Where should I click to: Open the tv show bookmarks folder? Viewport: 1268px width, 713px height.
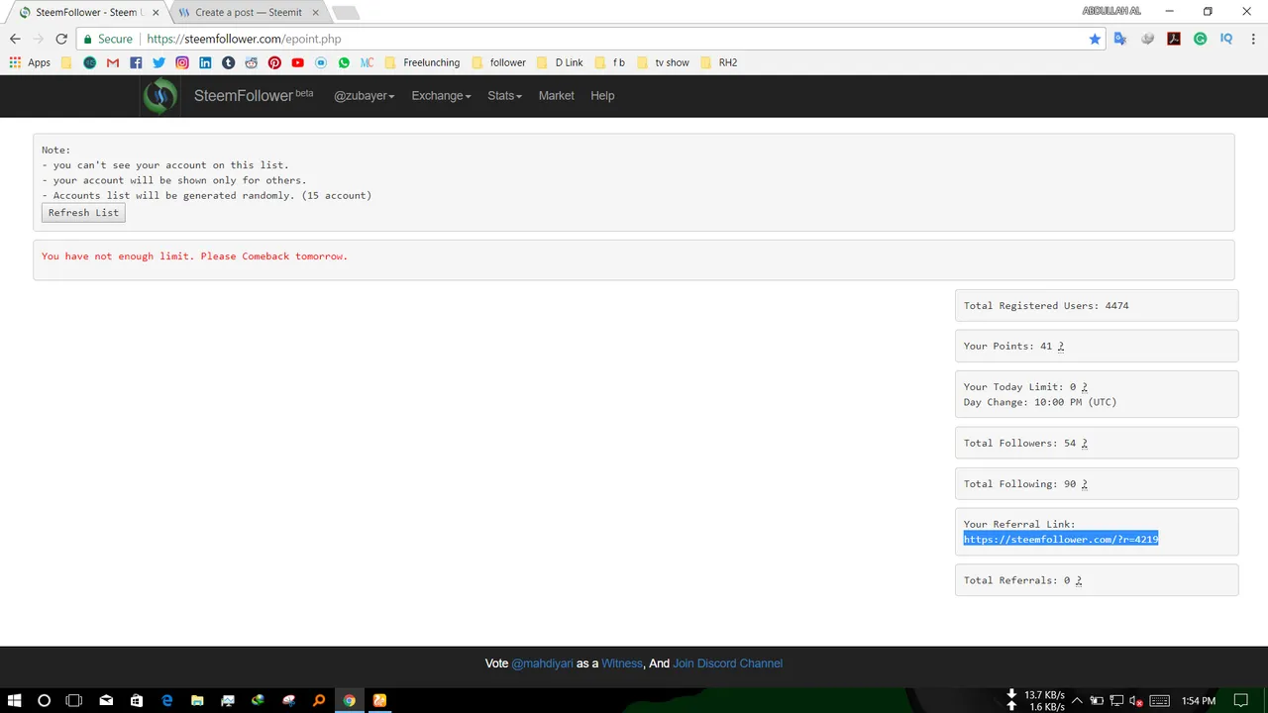[x=662, y=62]
